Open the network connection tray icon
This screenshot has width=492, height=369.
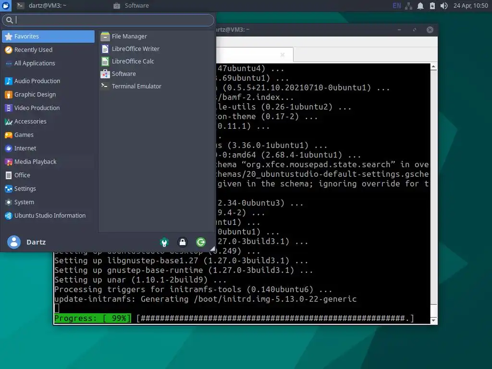click(x=408, y=6)
